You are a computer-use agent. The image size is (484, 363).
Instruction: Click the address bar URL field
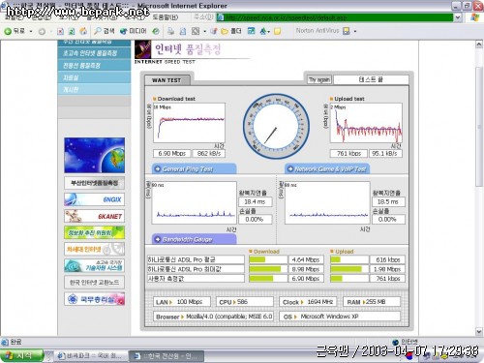point(335,17)
